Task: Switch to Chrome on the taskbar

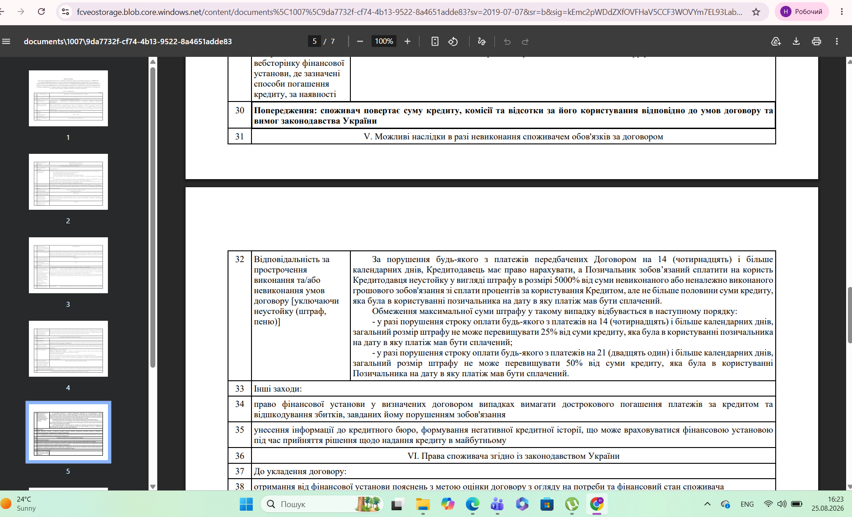Action: pos(597,504)
